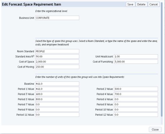Click the Period 12 Value field
This screenshot has height=134, width=165.
point(136,115)
